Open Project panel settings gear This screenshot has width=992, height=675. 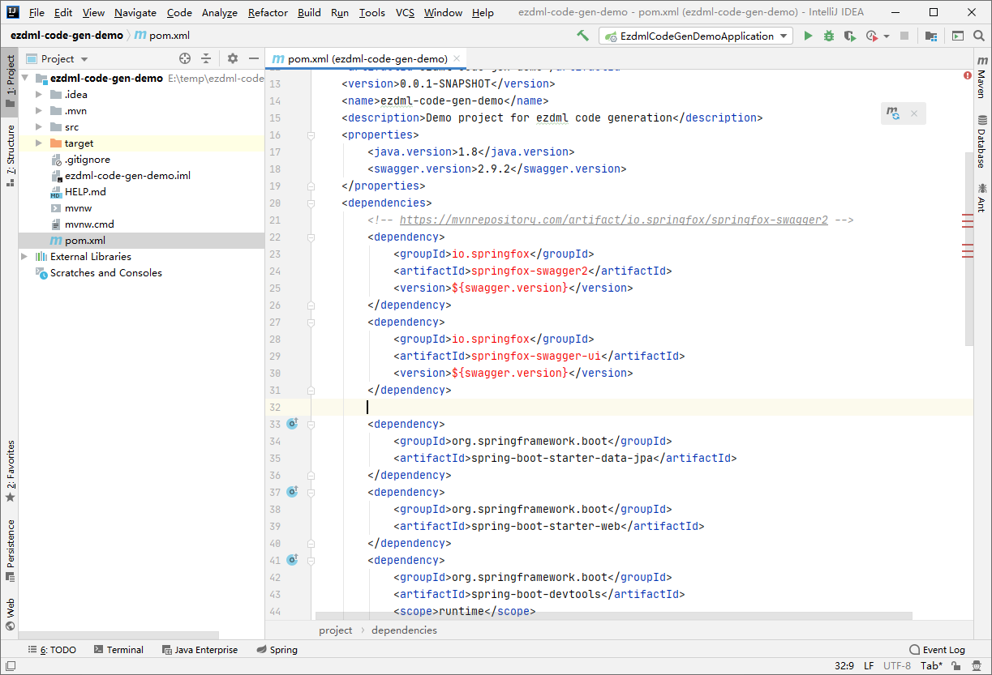click(x=233, y=58)
